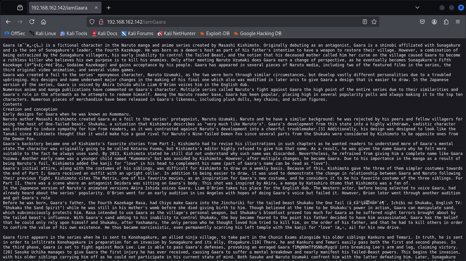Open the extensions puzzle icon

[x=446, y=22]
